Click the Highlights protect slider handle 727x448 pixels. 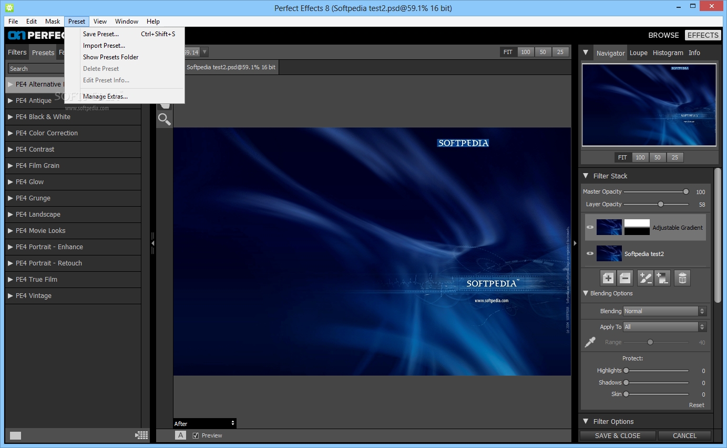click(x=626, y=370)
